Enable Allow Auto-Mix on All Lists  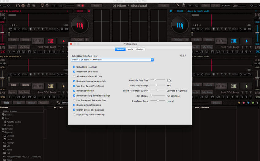click(74, 77)
